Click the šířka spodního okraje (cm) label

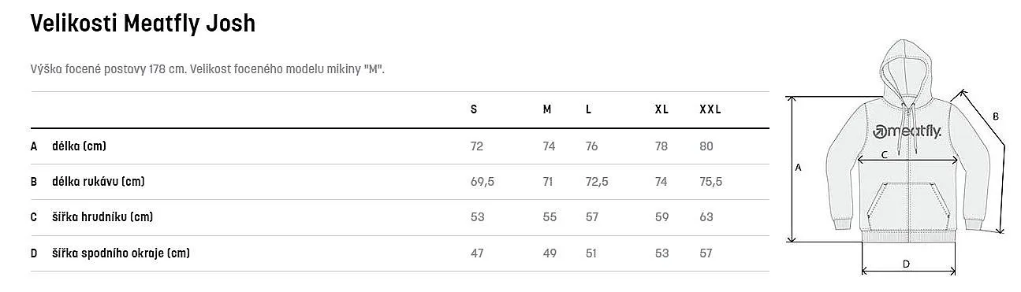121,253
